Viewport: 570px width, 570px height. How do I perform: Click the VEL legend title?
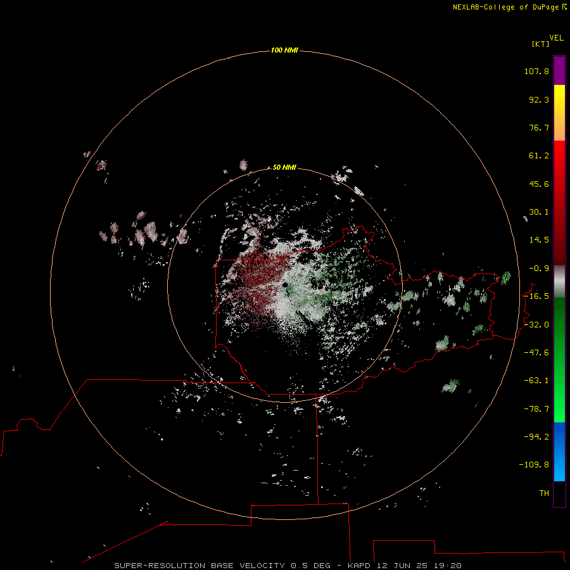pos(556,38)
